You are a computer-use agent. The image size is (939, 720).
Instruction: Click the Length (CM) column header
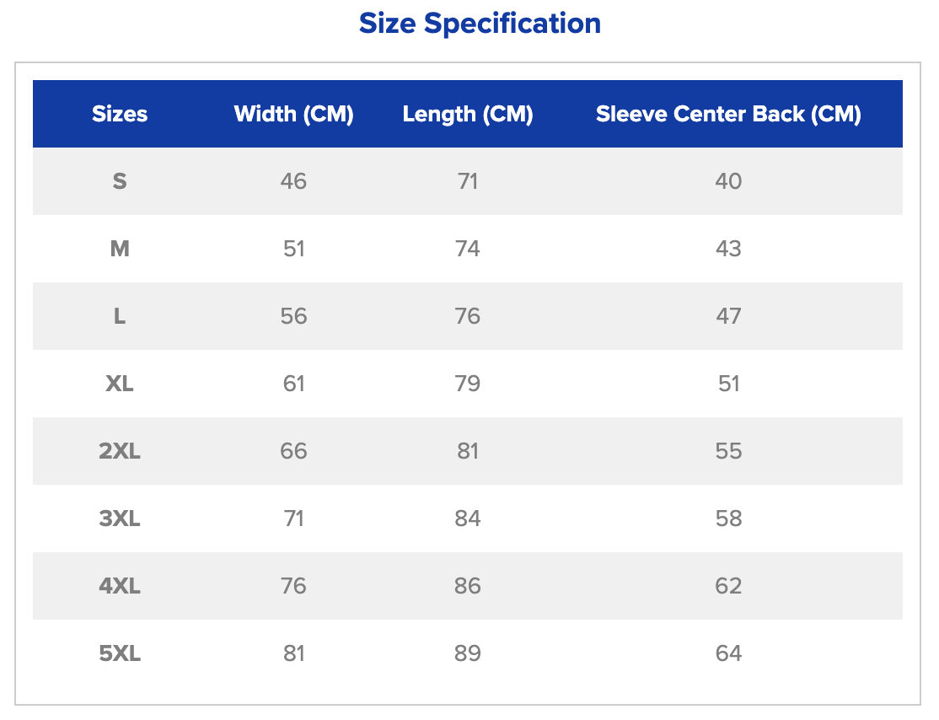[x=468, y=114]
